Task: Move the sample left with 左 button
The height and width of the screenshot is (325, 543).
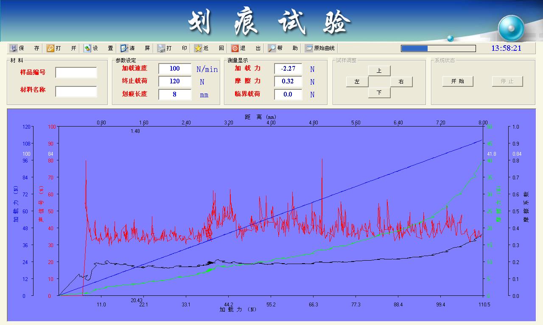Action: tap(357, 82)
